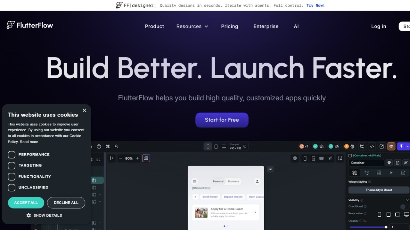410x230 pixels.
Task: Open the view code icon
Action: (372, 146)
